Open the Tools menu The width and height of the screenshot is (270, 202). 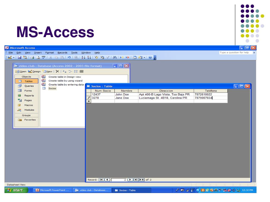point(74,53)
